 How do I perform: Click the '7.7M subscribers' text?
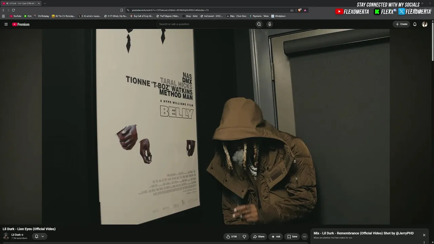pyautogui.click(x=19, y=239)
